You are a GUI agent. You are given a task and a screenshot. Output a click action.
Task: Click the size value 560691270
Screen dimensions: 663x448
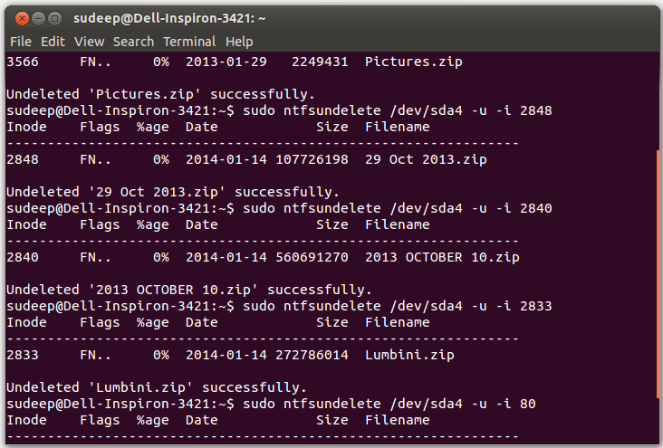[x=312, y=257]
